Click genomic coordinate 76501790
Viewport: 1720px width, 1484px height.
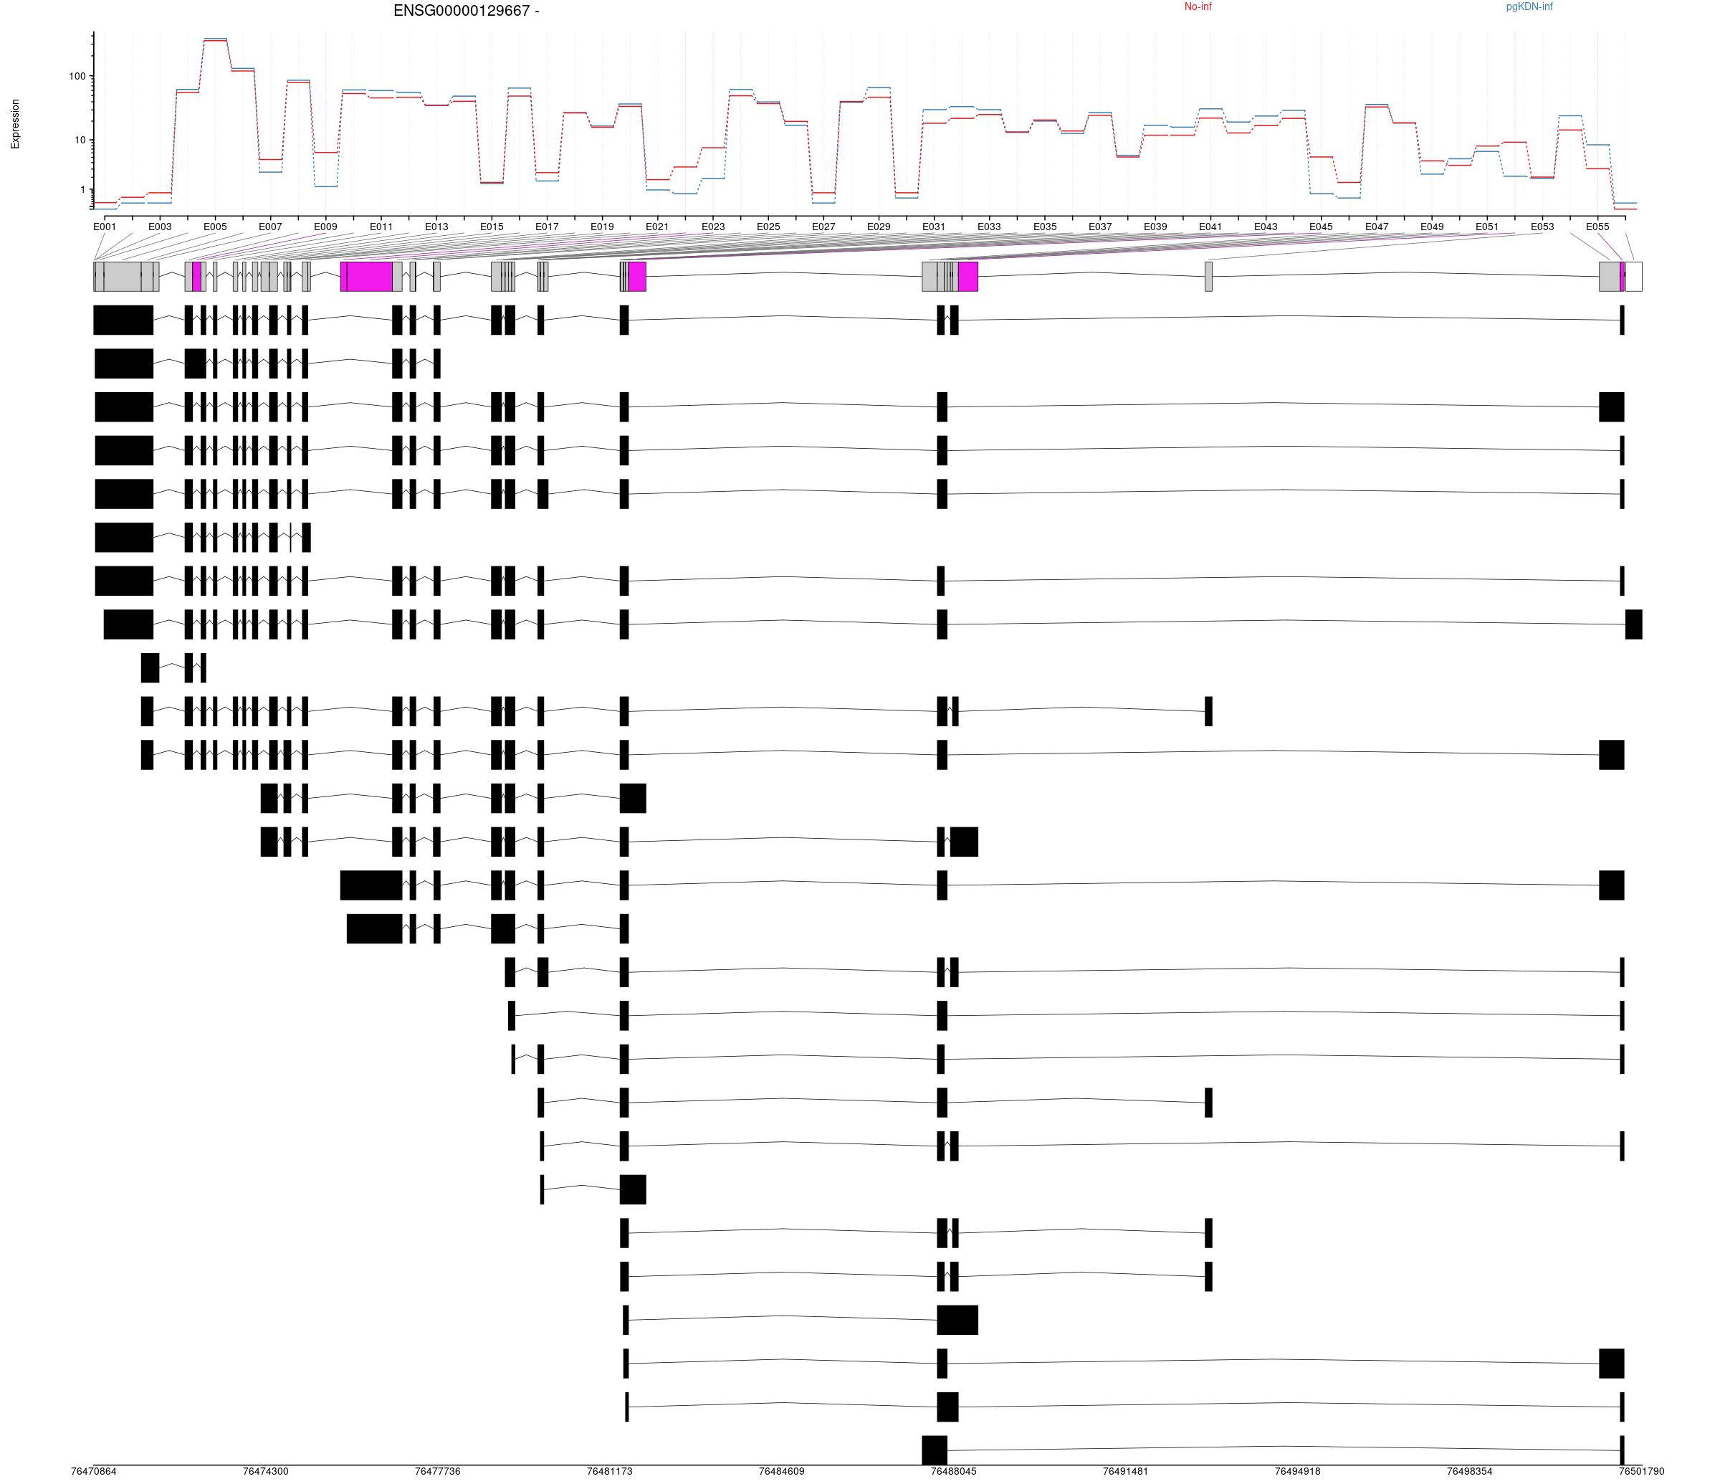(1641, 1472)
